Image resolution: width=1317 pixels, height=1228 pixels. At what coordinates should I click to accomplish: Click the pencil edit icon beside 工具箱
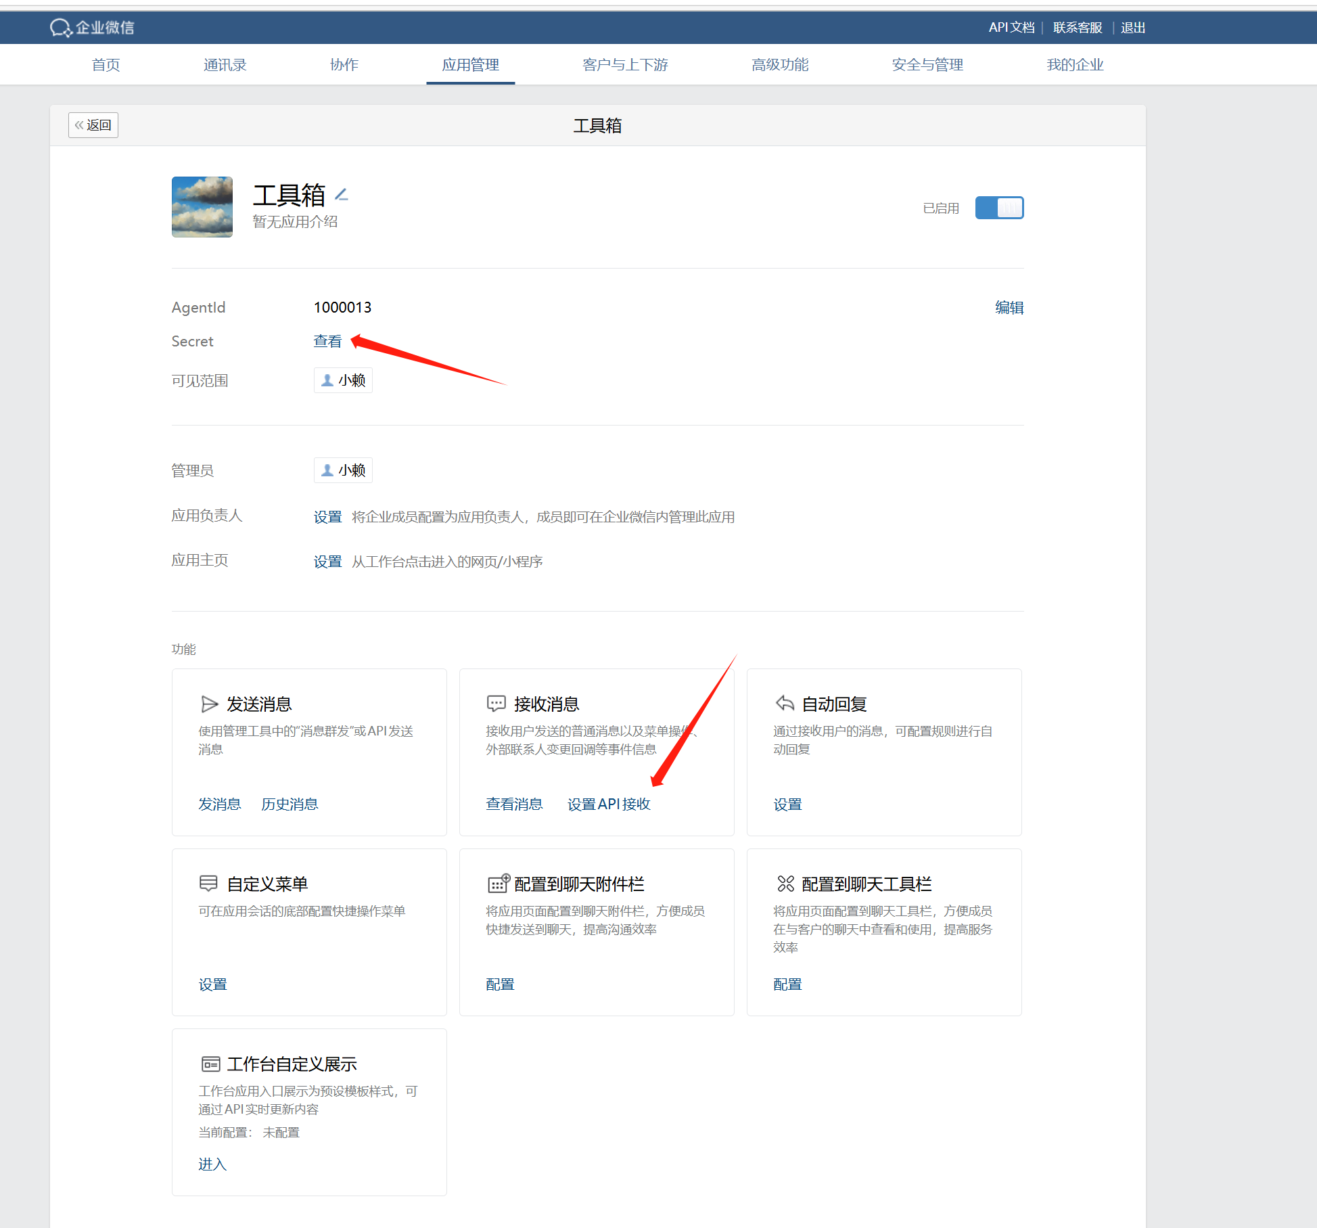pos(342,195)
